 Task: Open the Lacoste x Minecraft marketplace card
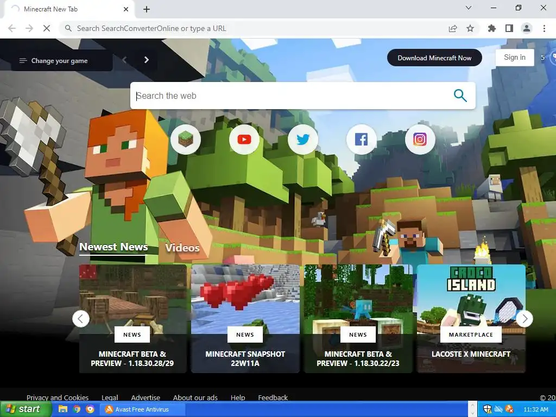(x=471, y=318)
